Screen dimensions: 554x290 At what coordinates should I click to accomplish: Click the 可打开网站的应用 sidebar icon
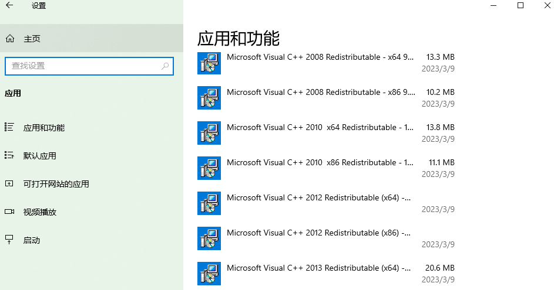click(9, 183)
